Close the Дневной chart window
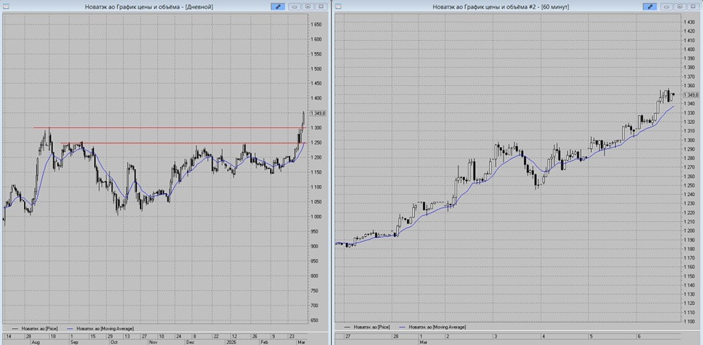The height and width of the screenshot is (345, 703). (321, 7)
